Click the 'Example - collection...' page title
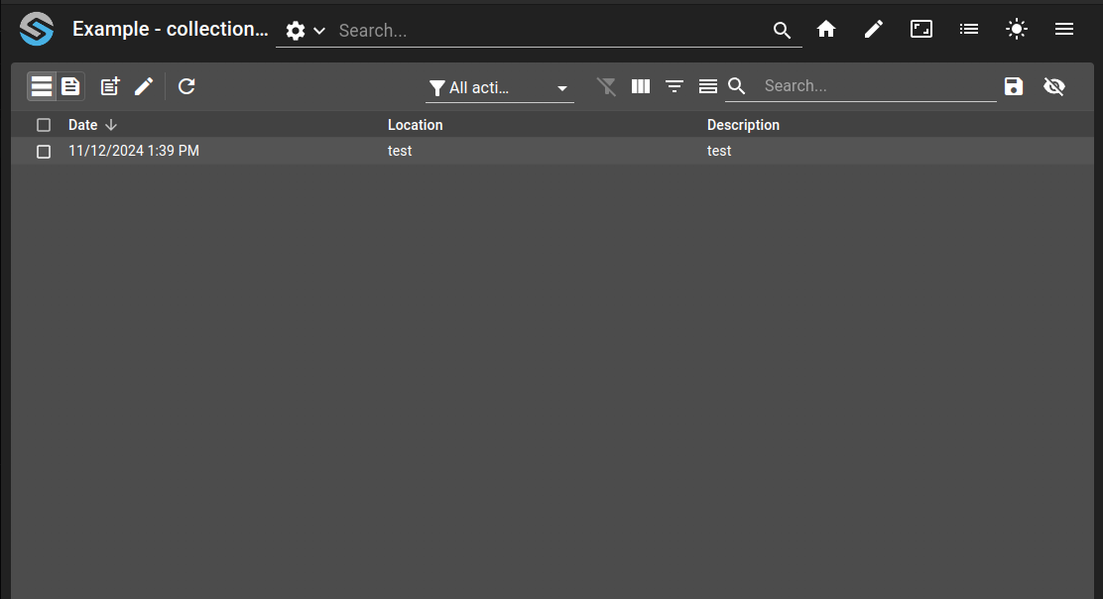 [x=171, y=29]
